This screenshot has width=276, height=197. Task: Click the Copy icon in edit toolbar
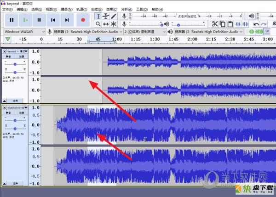point(223,24)
